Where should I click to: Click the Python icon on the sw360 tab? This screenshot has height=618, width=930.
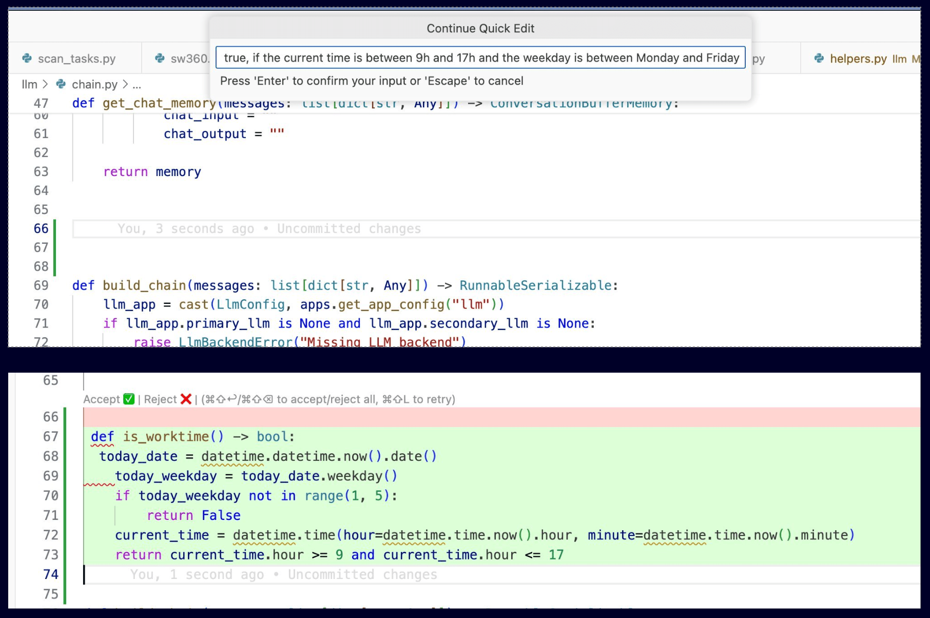159,58
